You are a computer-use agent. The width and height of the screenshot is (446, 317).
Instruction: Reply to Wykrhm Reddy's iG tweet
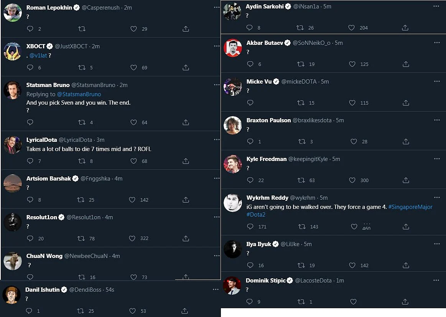click(250, 227)
